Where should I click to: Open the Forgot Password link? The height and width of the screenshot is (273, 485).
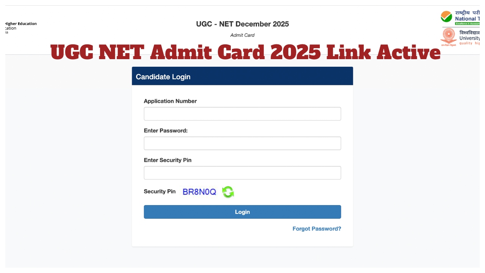click(x=316, y=229)
